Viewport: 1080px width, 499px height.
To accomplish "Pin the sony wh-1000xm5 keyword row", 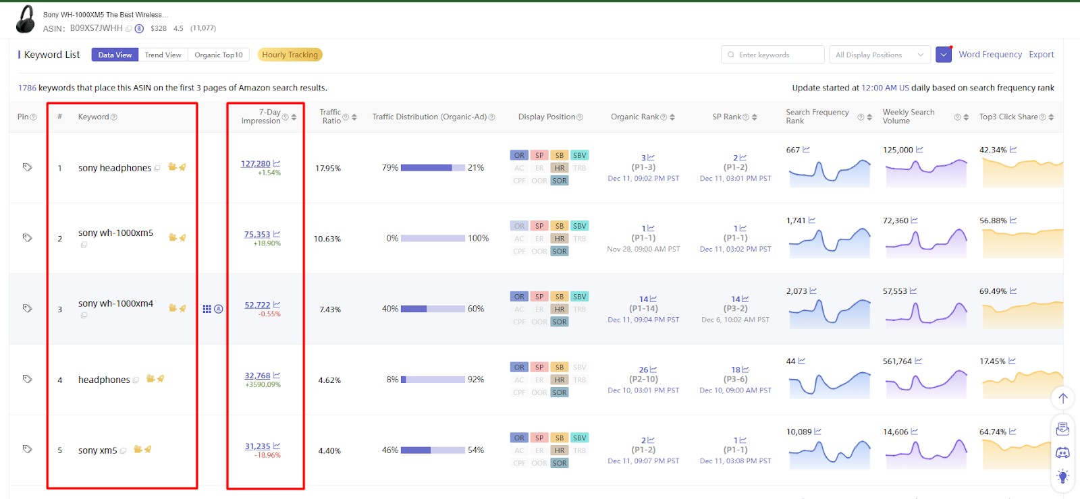I will tap(28, 238).
